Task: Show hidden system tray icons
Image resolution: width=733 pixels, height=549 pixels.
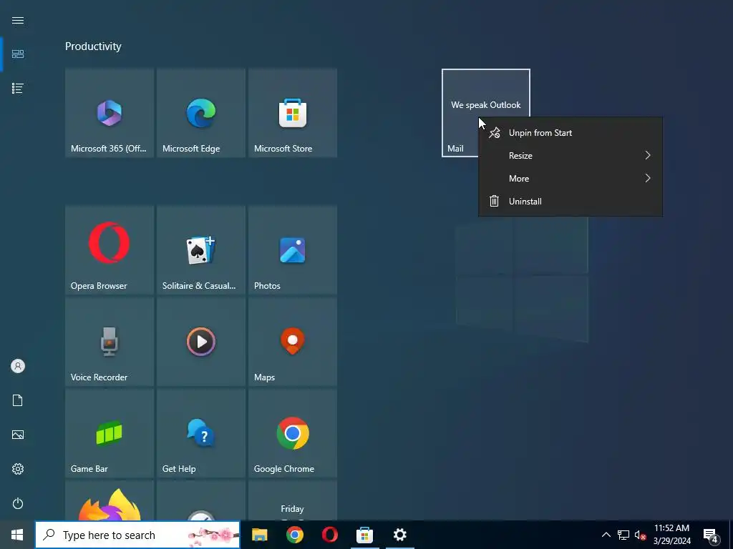Action: click(606, 535)
